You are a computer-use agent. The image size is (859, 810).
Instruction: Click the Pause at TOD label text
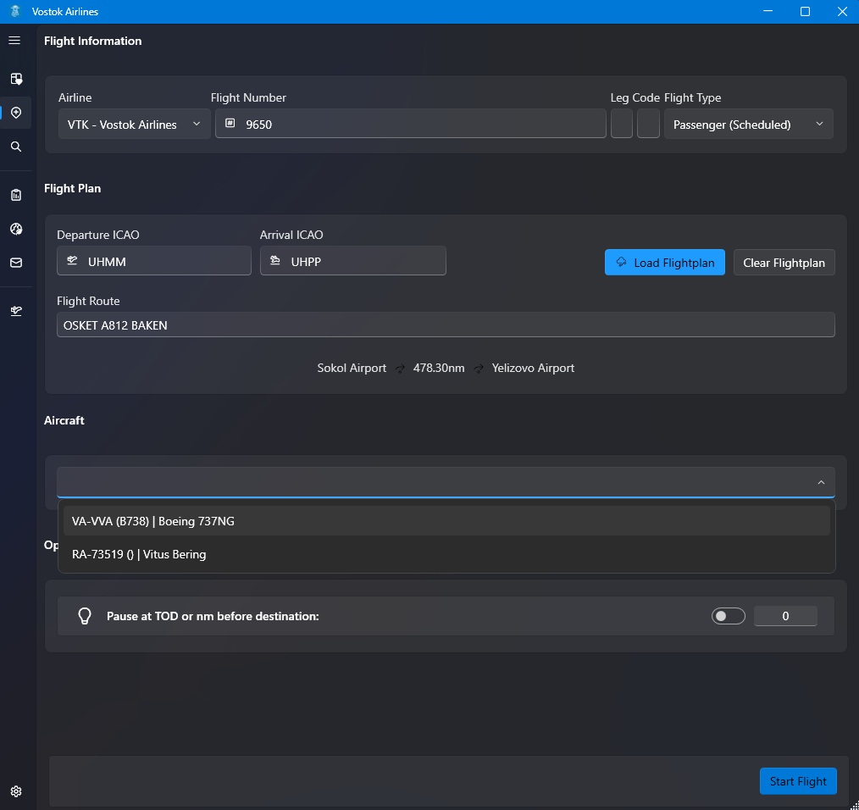click(213, 616)
